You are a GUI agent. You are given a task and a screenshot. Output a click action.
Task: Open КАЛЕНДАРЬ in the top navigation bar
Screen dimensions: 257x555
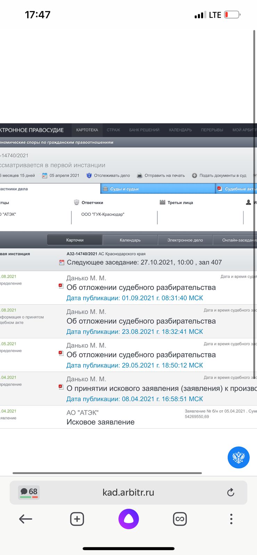click(x=180, y=130)
